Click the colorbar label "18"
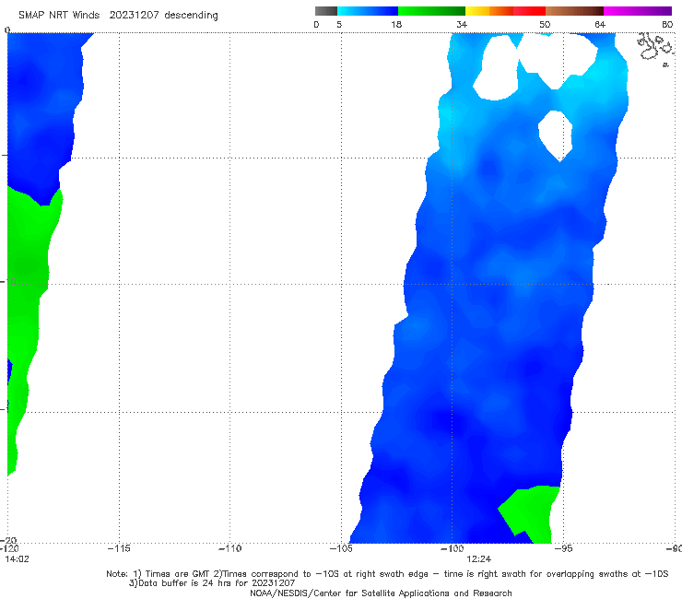Screen dimensions: 682x599 396,25
